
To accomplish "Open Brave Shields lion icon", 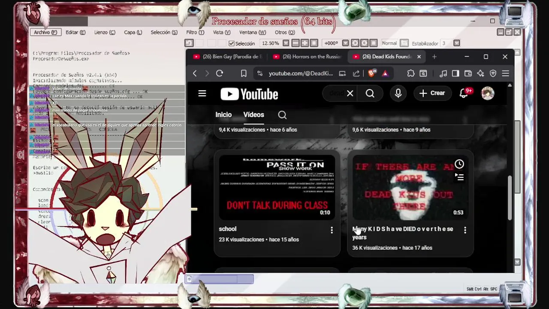I will 371,73.
